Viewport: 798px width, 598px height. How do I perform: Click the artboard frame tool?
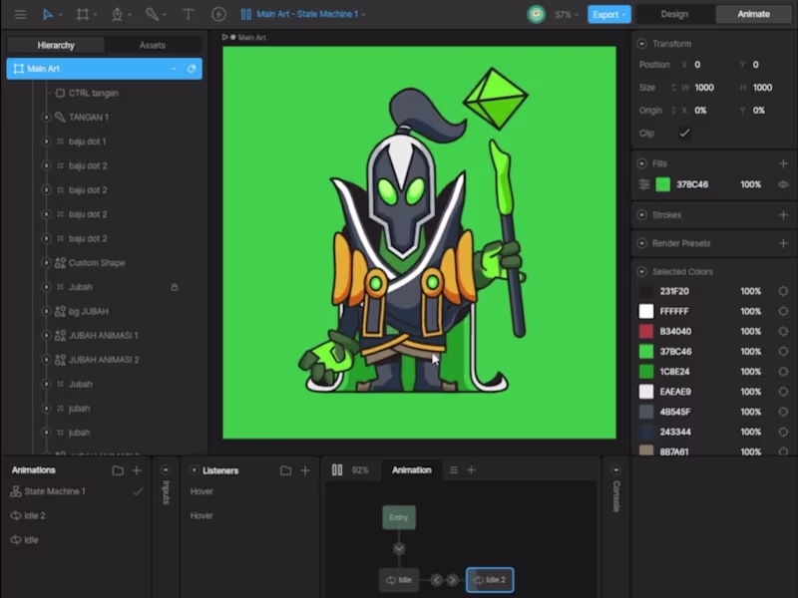point(83,15)
